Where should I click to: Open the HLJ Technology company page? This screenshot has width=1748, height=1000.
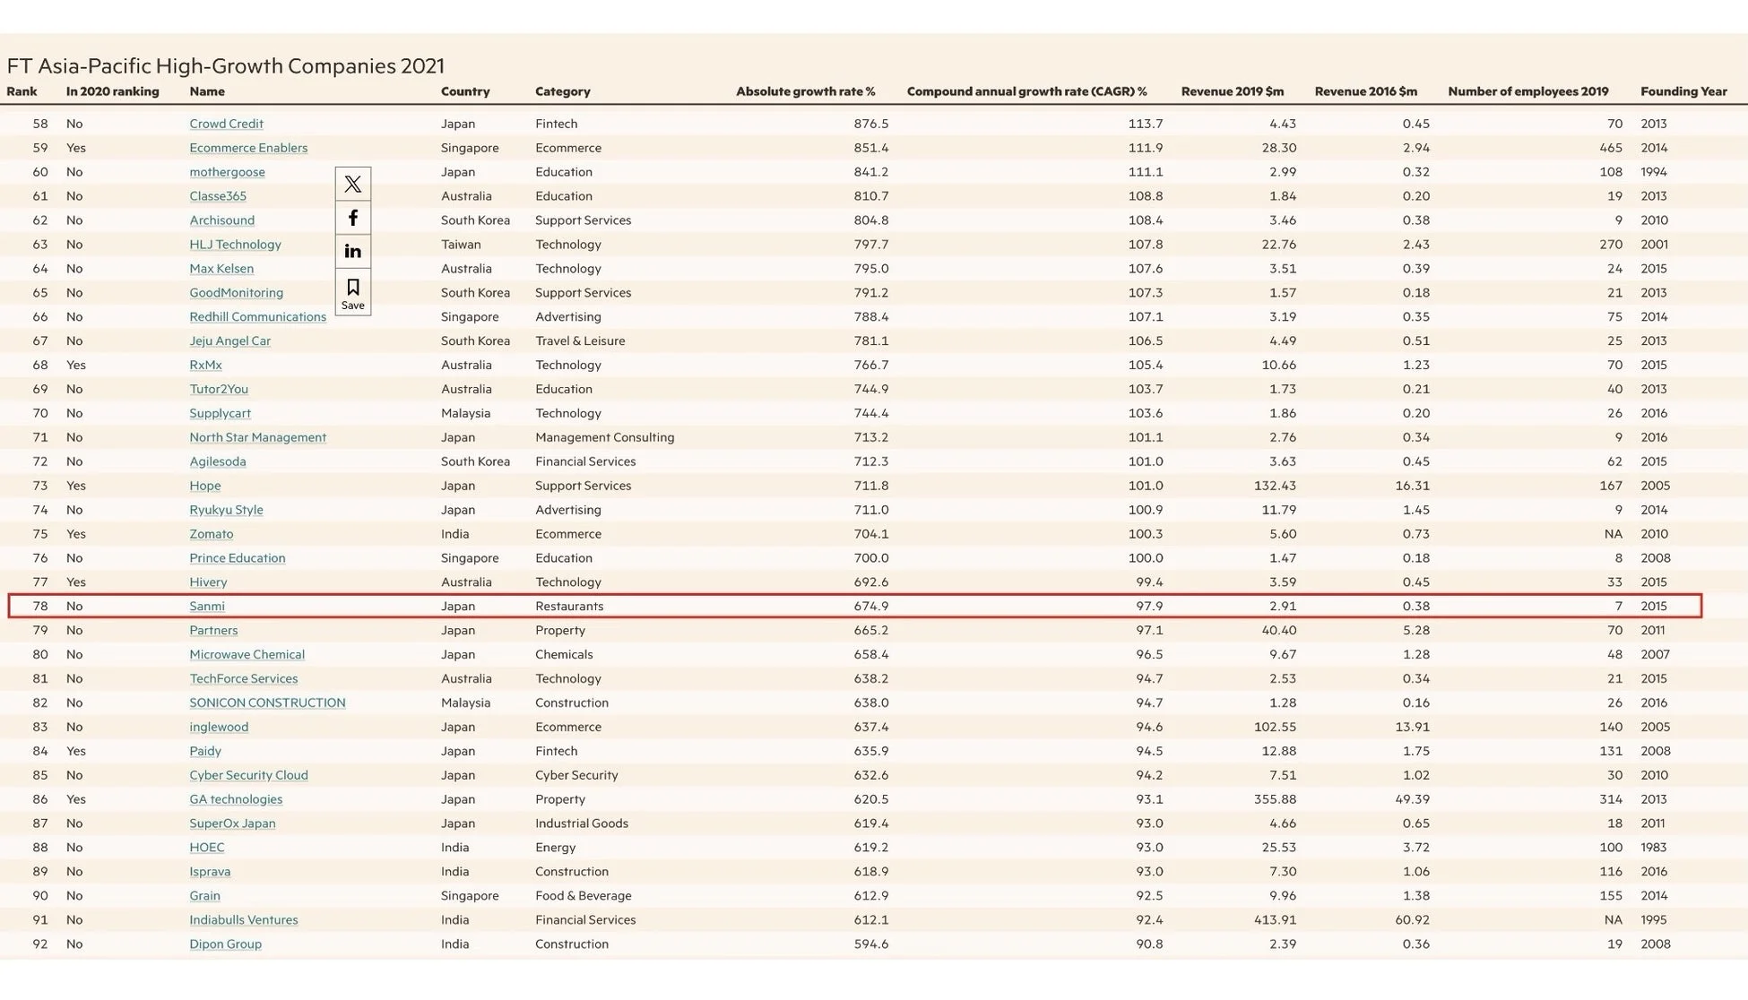[234, 244]
